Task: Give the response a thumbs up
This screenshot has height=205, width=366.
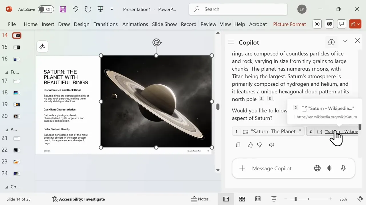Action: 250,145
